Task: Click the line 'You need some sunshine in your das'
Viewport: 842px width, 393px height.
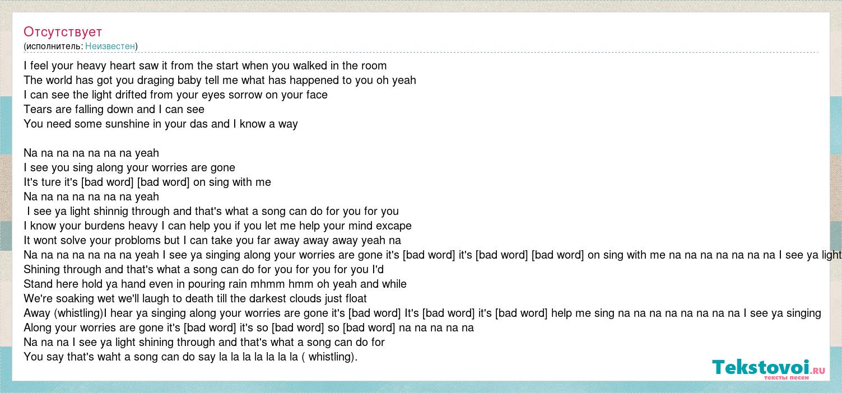Action: tap(161, 124)
